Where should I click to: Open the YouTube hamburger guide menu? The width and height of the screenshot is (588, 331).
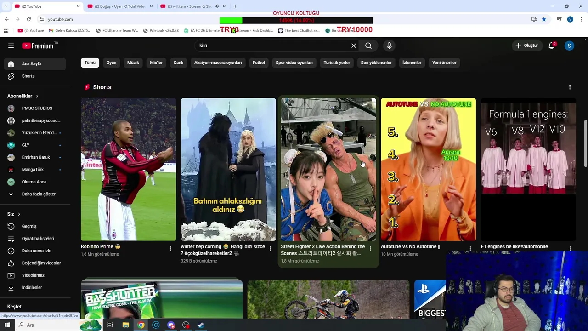[x=11, y=46]
